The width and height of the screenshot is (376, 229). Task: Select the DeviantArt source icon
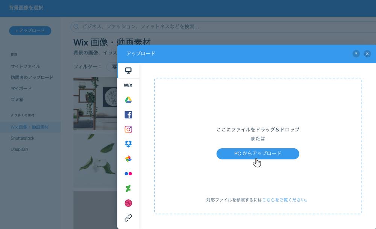[129, 188]
